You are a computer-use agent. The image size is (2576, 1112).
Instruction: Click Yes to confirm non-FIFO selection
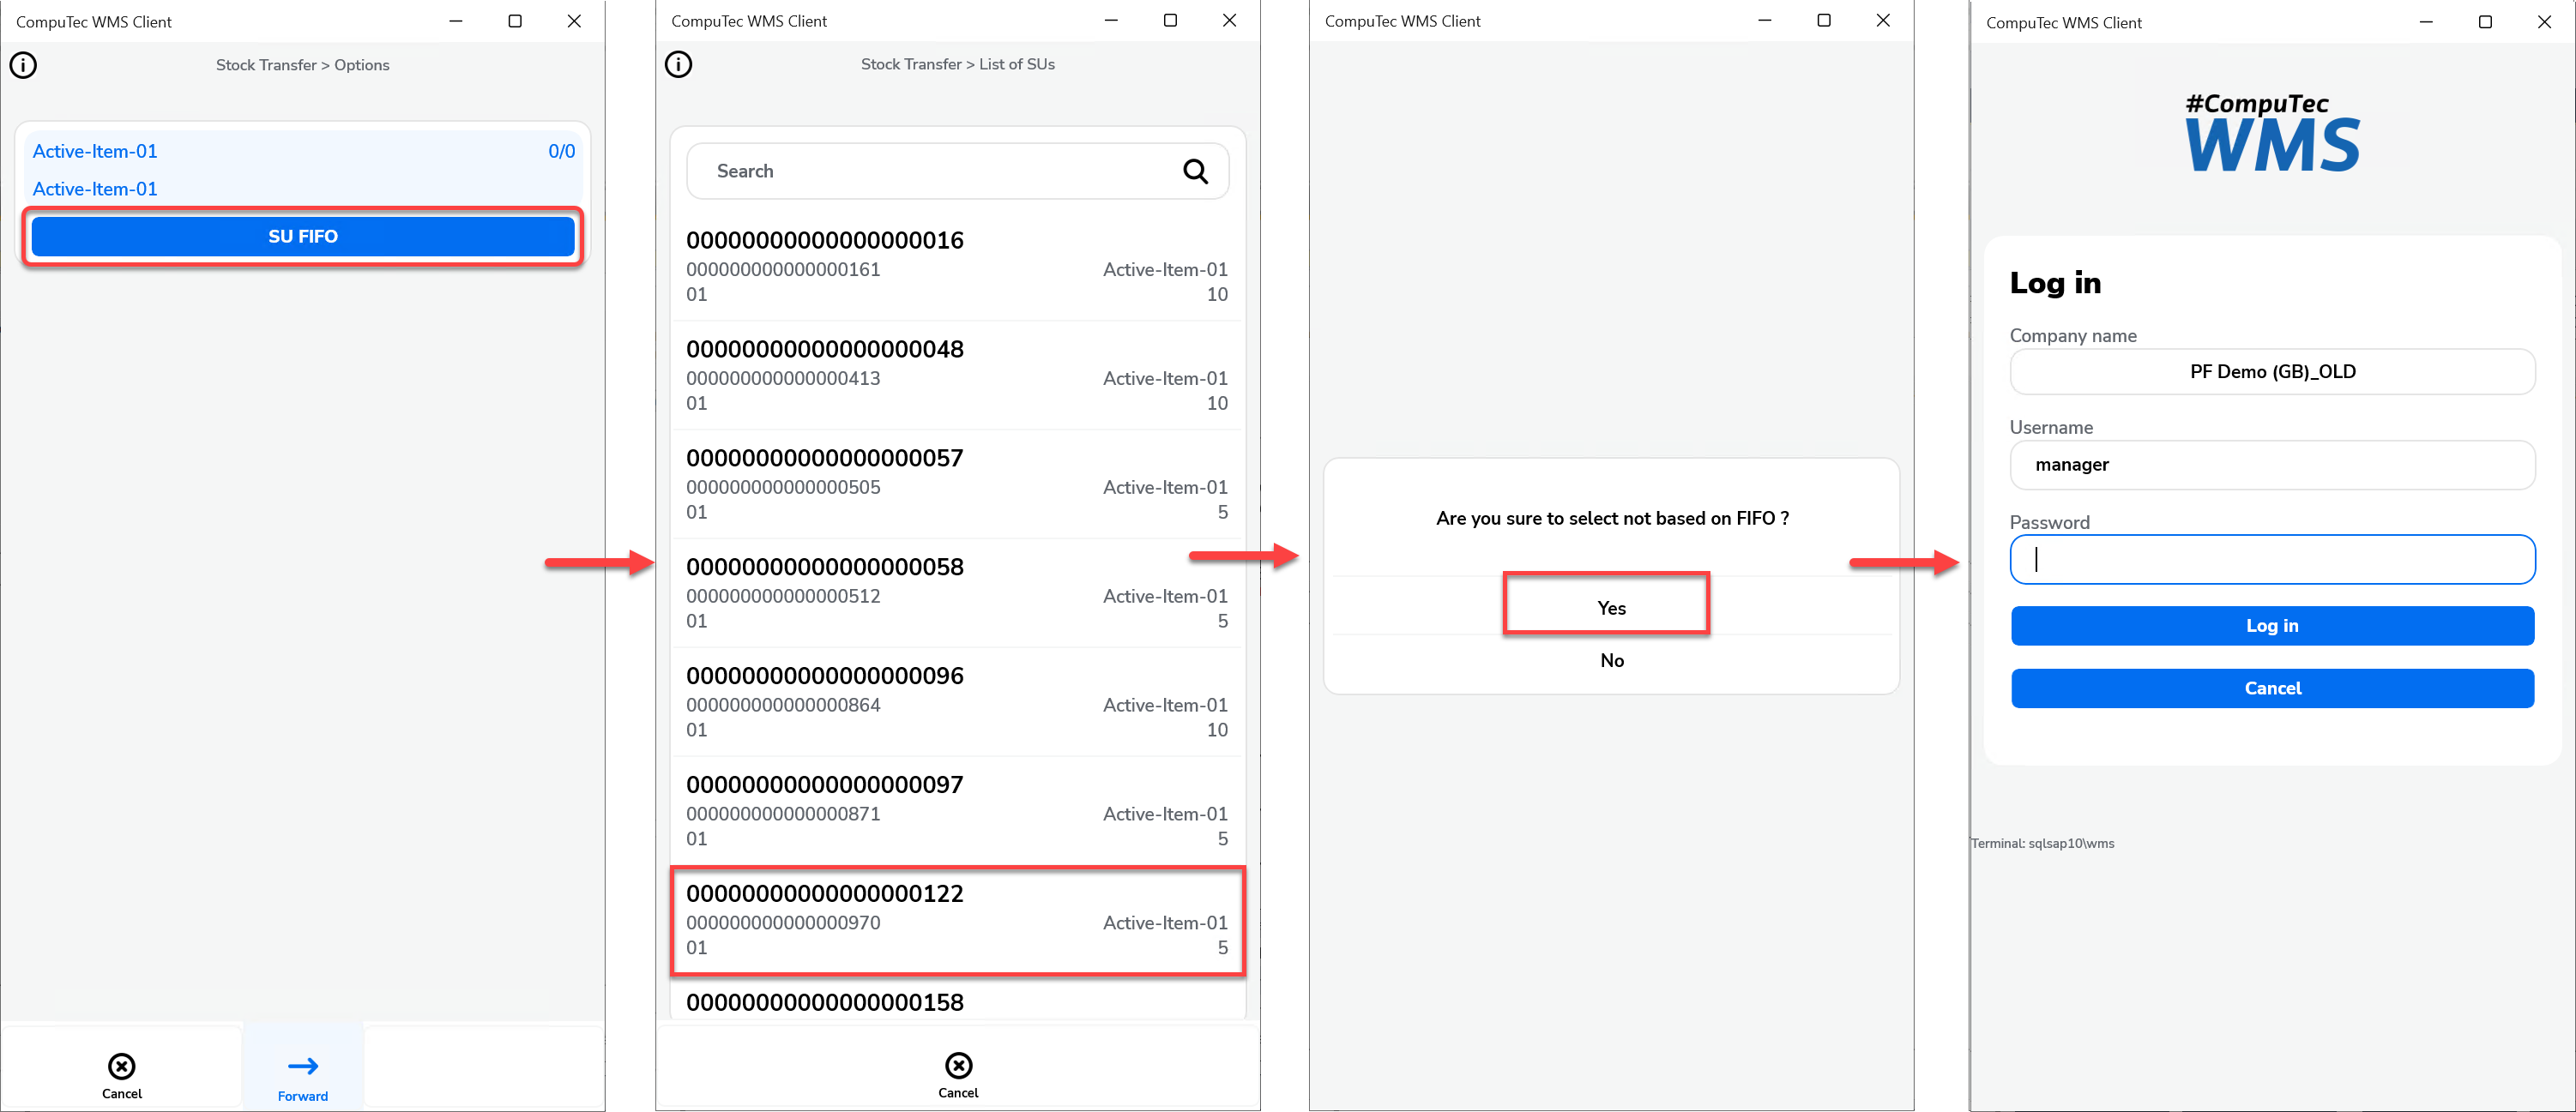(x=1608, y=608)
